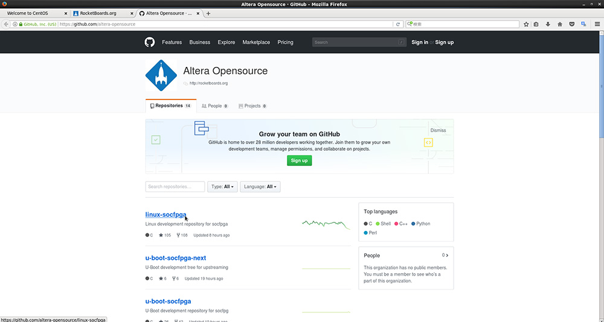
Task: Open a new tab with plus button
Action: click(208, 13)
